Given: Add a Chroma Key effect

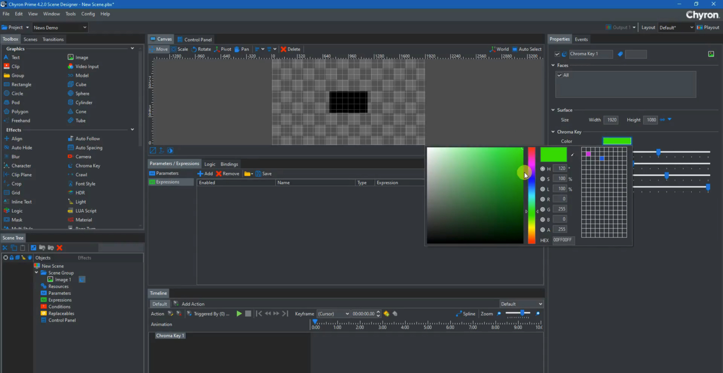Looking at the screenshot, I should pyautogui.click(x=88, y=165).
